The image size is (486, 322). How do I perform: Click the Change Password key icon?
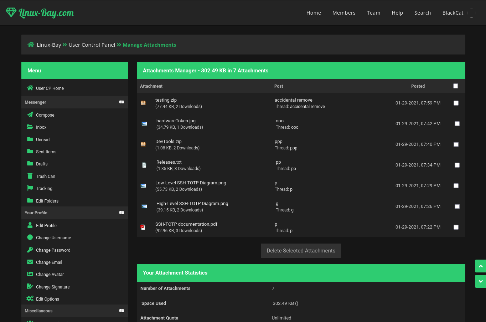tap(30, 250)
